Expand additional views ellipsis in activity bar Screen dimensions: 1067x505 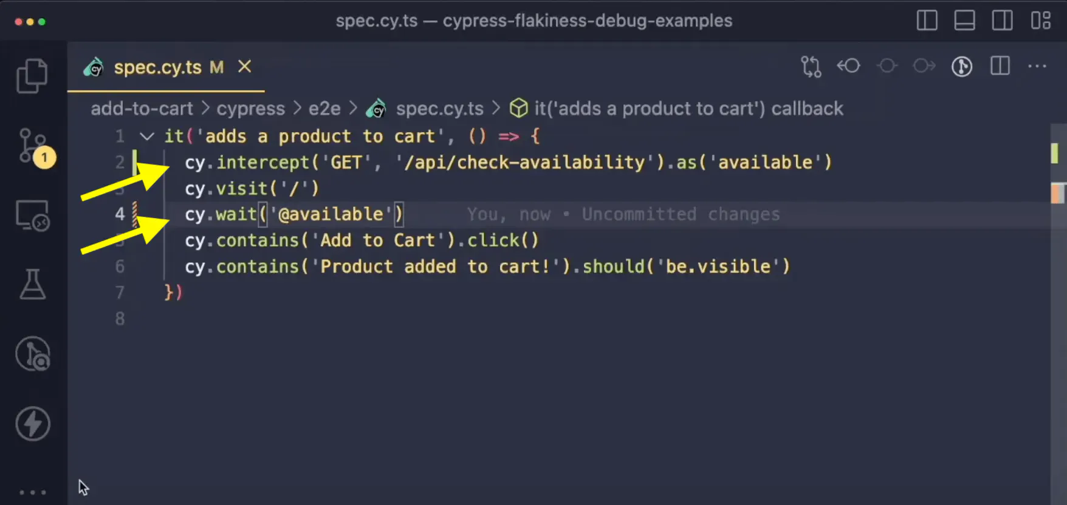(x=32, y=492)
